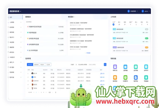Open the 西医规培系统 system switcher dropdown
The width and height of the screenshot is (159, 108).
coord(15,11)
